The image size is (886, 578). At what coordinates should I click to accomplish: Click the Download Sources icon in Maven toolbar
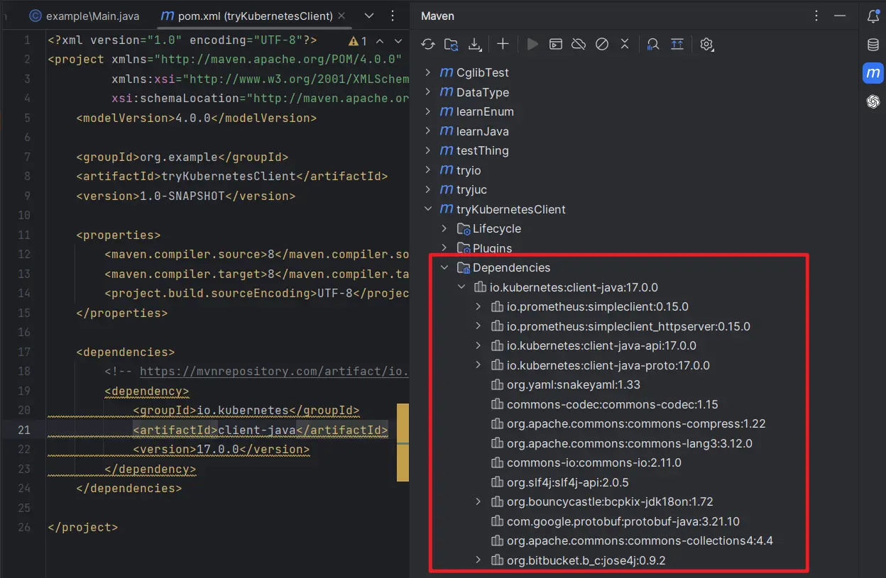point(475,44)
